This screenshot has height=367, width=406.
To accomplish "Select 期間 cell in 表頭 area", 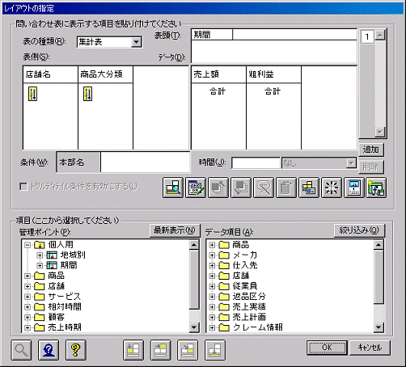I will point(212,35).
